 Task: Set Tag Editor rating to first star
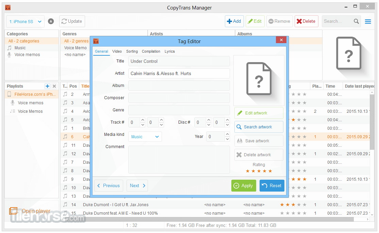[x=248, y=171]
